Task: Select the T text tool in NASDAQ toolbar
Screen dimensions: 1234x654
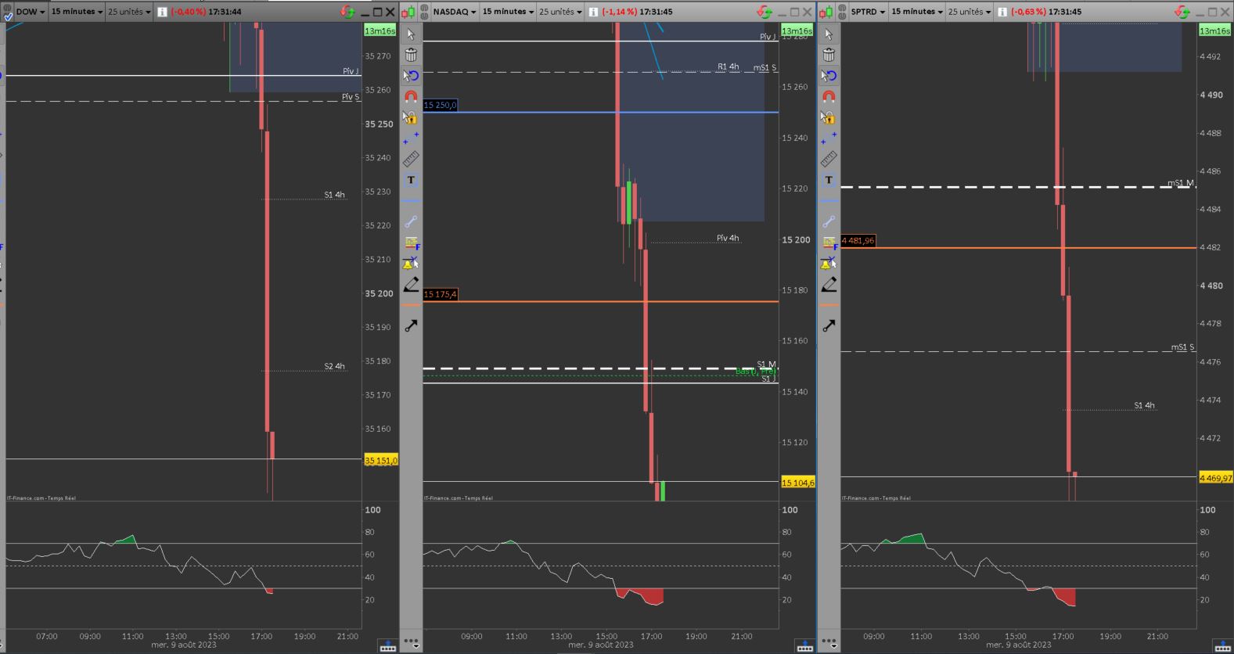Action: pos(411,180)
